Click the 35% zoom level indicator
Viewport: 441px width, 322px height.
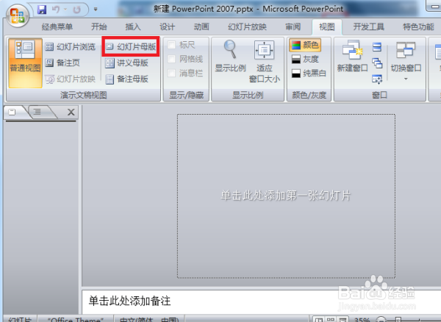click(x=362, y=320)
